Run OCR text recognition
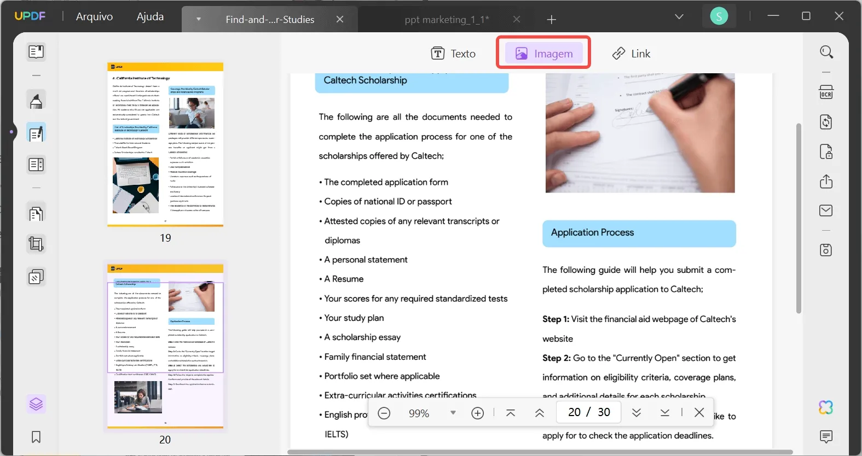Image resolution: width=862 pixels, height=456 pixels. tap(826, 92)
